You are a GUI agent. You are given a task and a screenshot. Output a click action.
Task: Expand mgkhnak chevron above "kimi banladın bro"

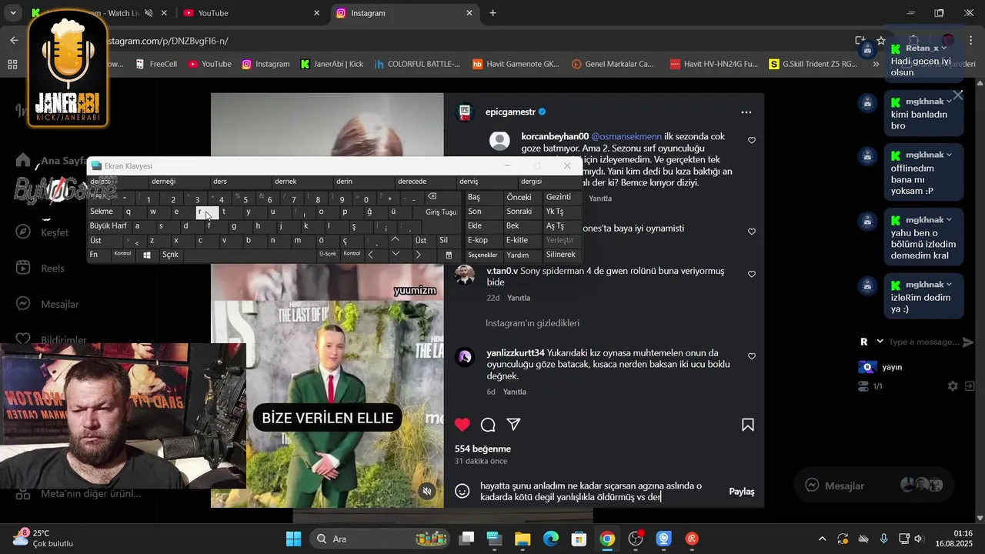click(x=949, y=102)
